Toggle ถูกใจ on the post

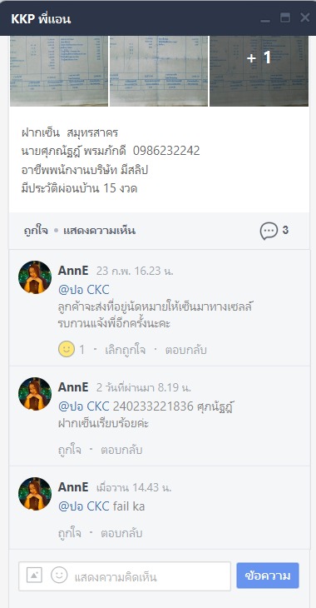coord(36,231)
